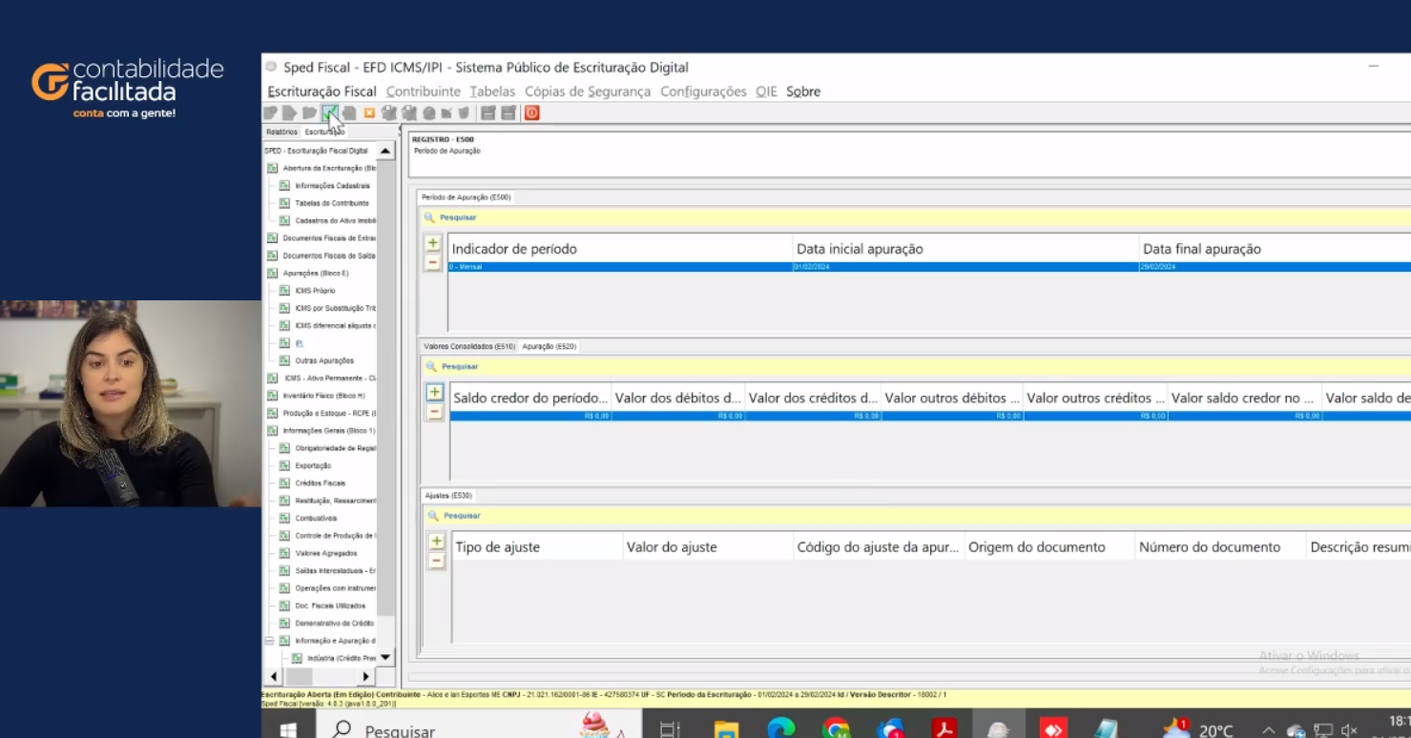1411x738 pixels.
Task: Open the Contribuinte menu
Action: click(424, 92)
